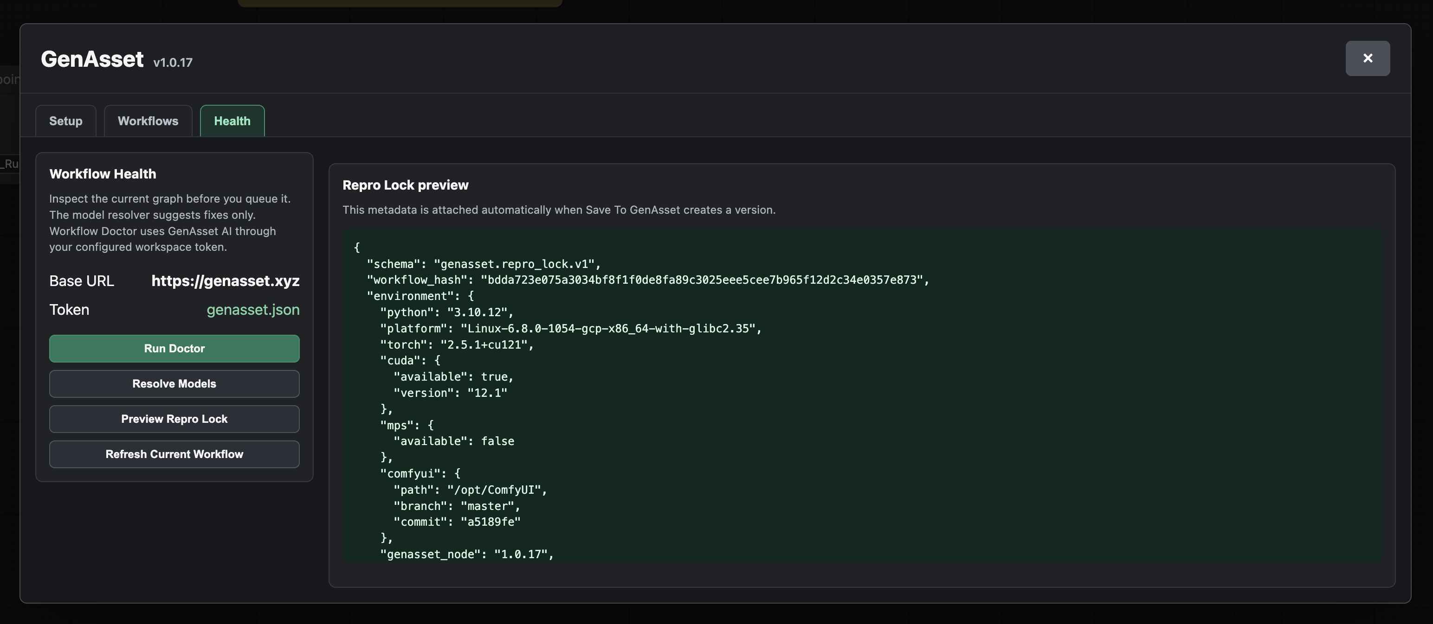Click the cuda "available": true line
Screen dimensions: 1433x624
453,377
